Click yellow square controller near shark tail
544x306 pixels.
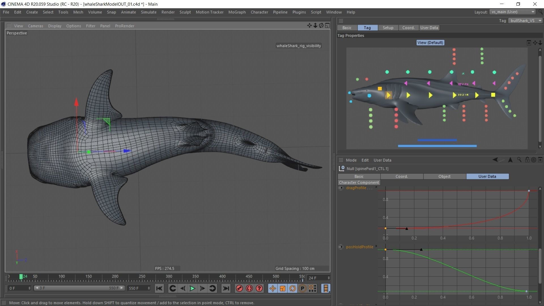click(493, 95)
